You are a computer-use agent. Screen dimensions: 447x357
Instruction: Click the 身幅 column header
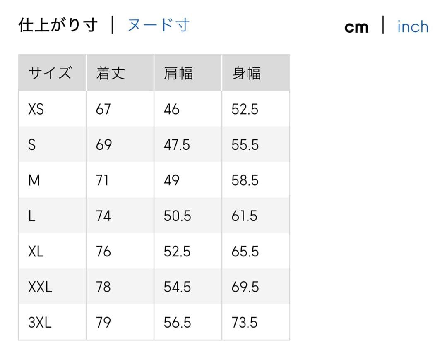(x=246, y=73)
